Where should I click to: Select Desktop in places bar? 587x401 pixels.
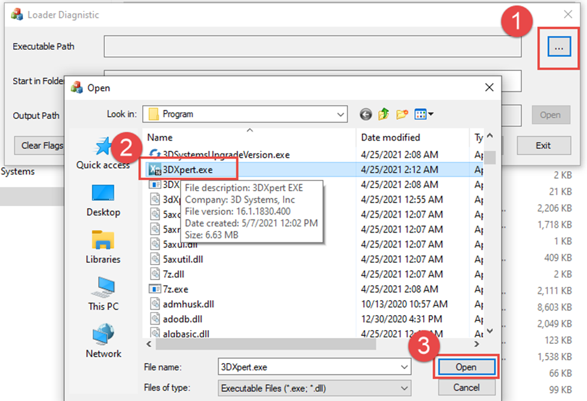104,201
